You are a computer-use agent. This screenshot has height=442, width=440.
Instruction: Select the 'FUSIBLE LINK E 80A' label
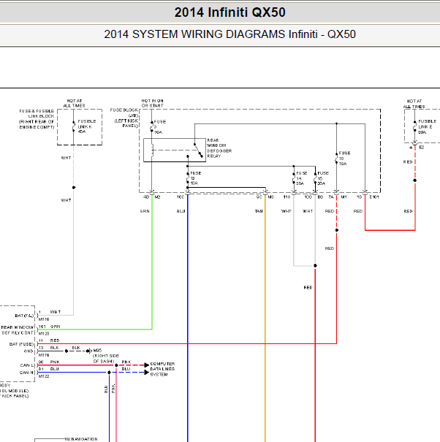[427, 126]
